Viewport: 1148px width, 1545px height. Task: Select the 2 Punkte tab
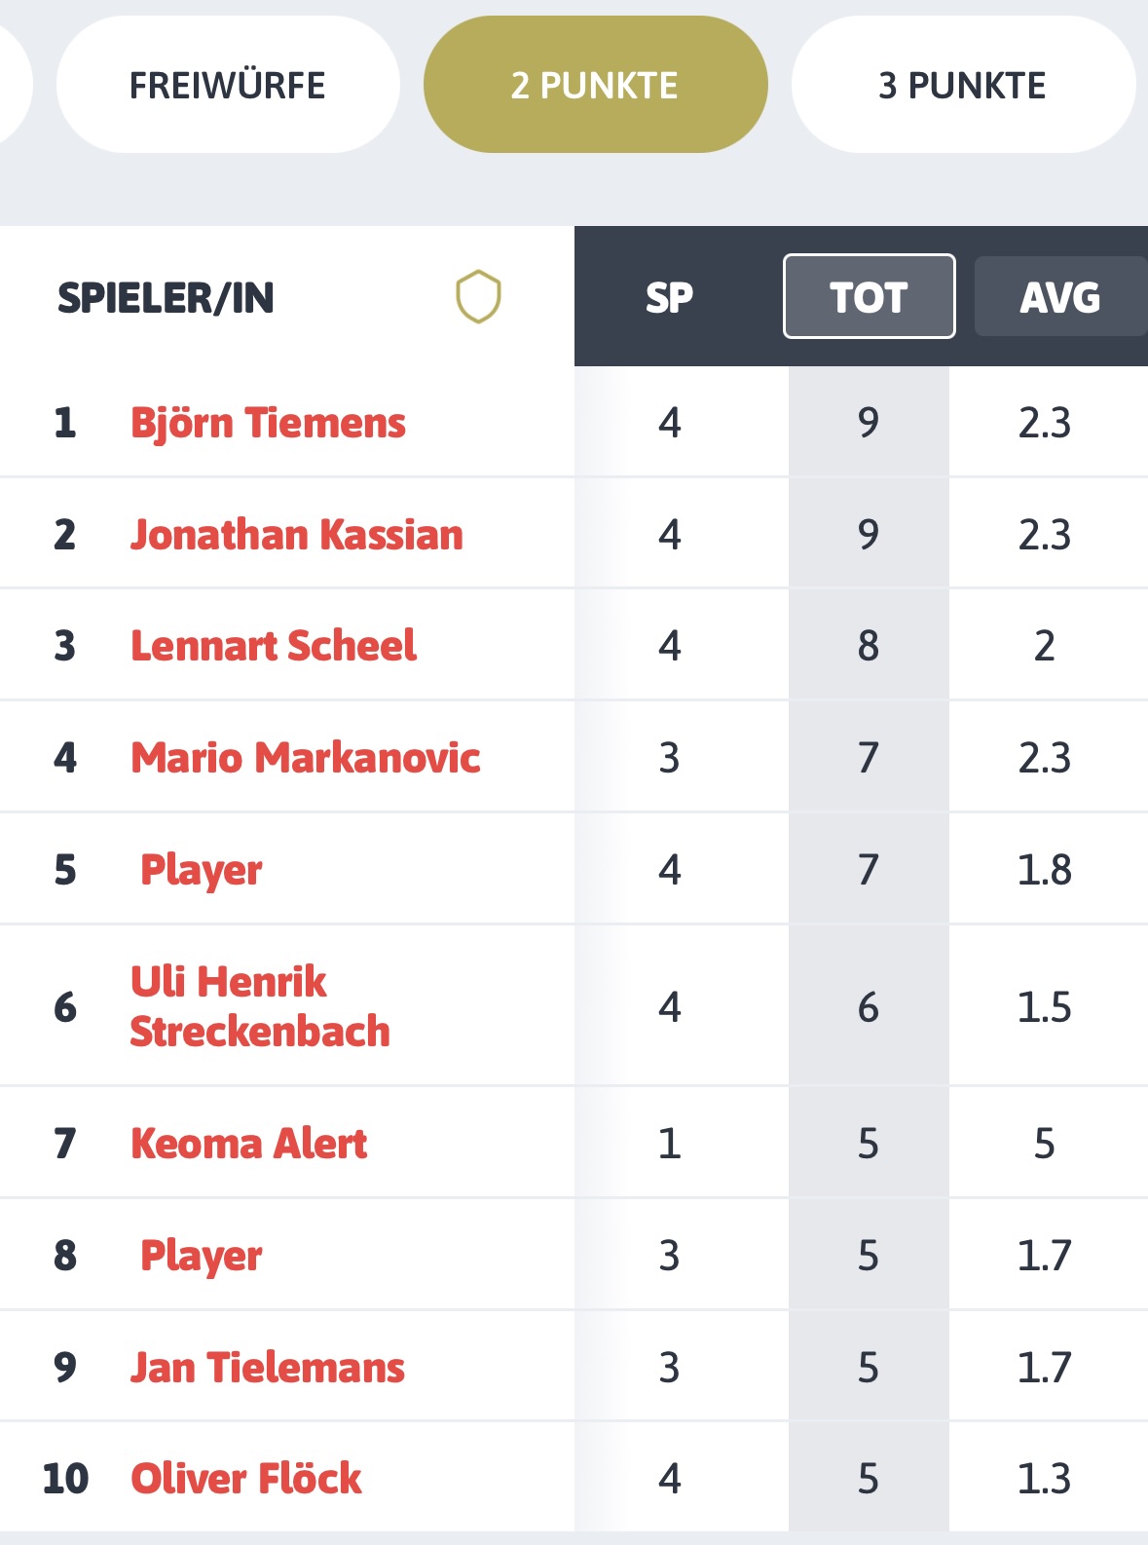[x=595, y=86]
